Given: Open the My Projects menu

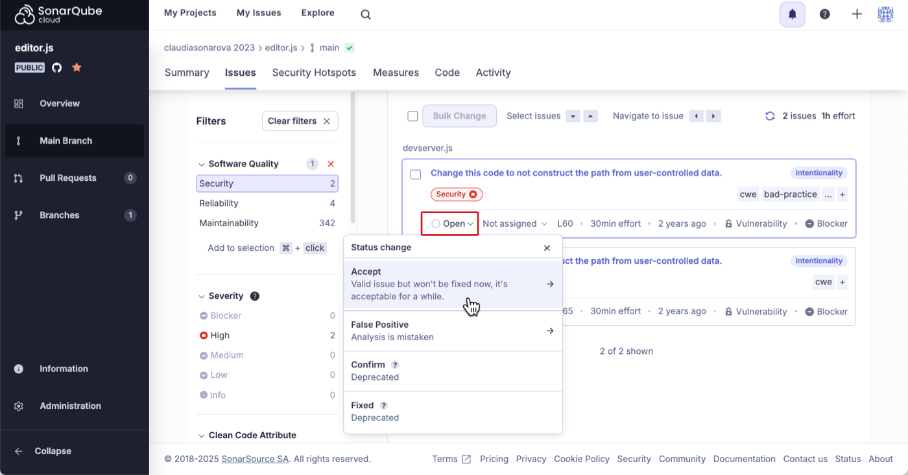Looking at the screenshot, I should (189, 12).
